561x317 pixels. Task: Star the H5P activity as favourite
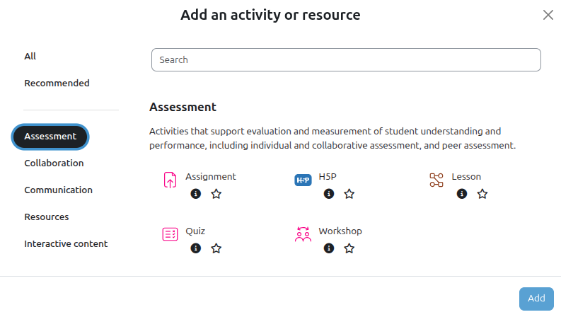tap(349, 194)
